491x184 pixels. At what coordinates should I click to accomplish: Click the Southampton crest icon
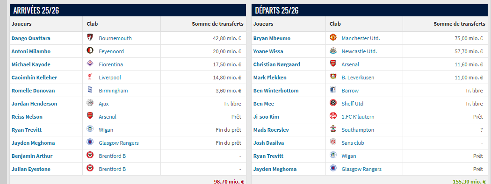[333, 129]
